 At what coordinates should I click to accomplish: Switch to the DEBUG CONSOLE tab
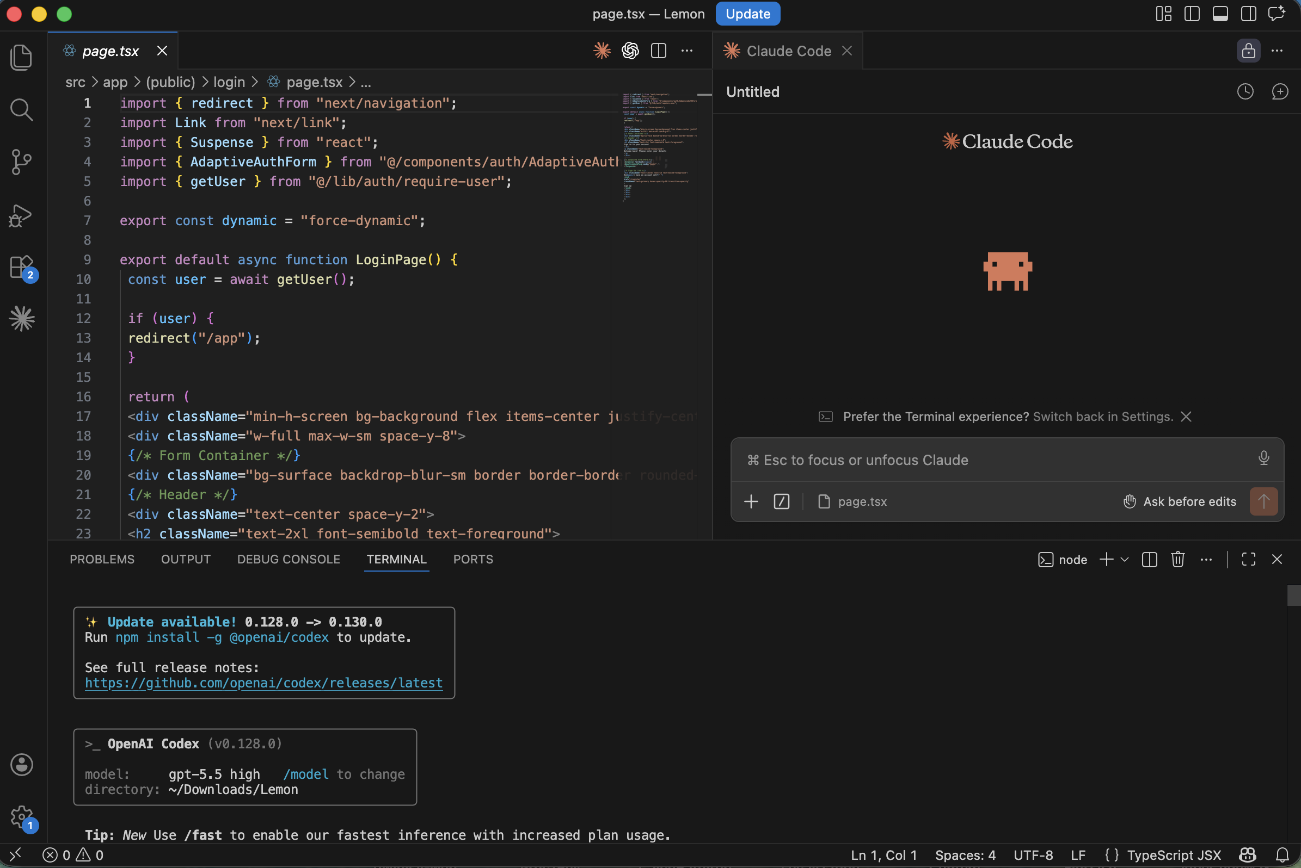click(x=288, y=559)
